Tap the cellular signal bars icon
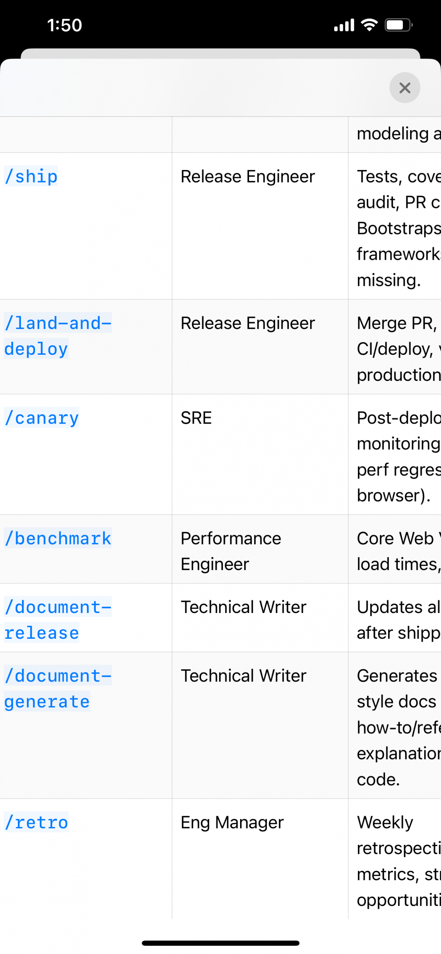The image size is (441, 954). click(344, 25)
